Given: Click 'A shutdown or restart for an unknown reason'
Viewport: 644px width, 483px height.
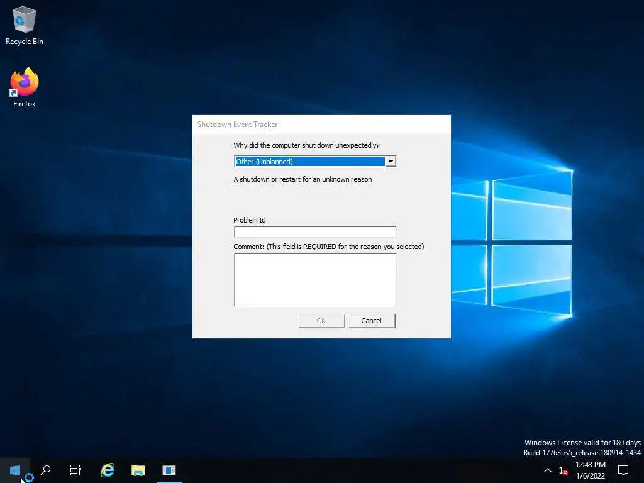Looking at the screenshot, I should 303,179.
